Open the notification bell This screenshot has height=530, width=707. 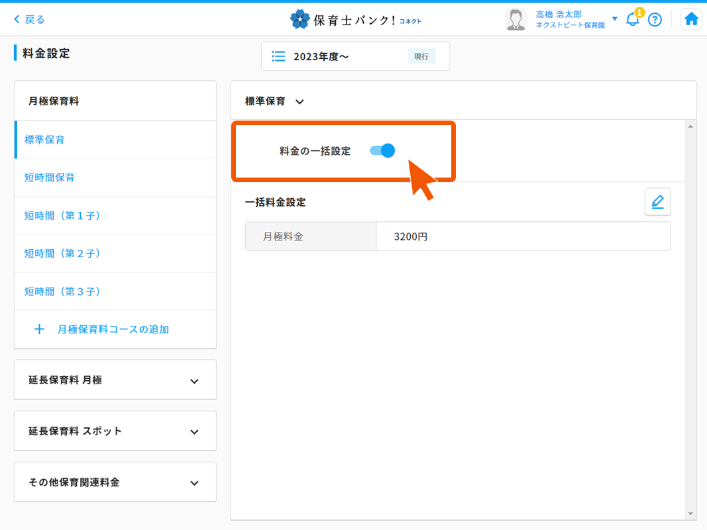tap(632, 19)
